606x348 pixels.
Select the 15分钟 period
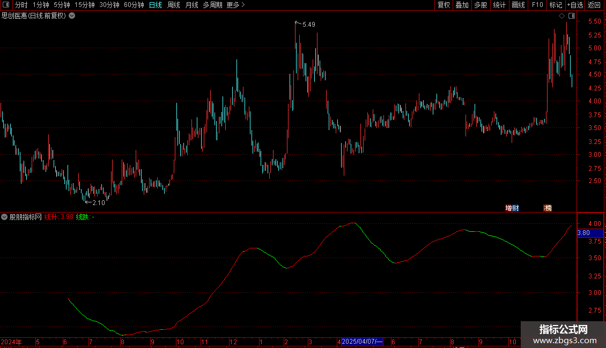point(85,5)
